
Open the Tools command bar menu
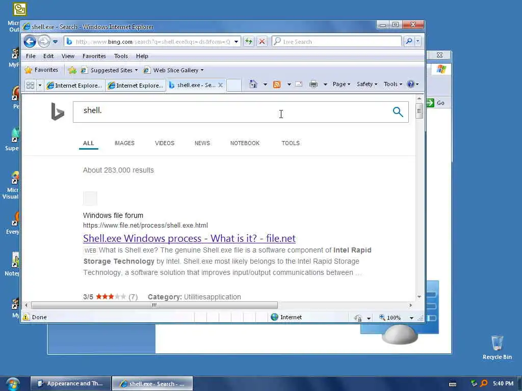tap(393, 84)
